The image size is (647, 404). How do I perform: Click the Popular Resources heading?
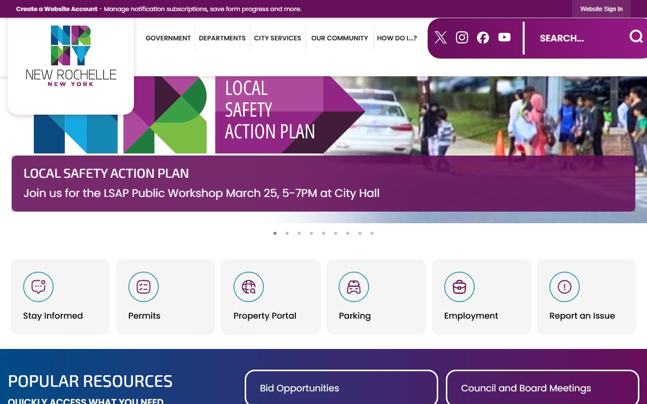pyautogui.click(x=90, y=381)
